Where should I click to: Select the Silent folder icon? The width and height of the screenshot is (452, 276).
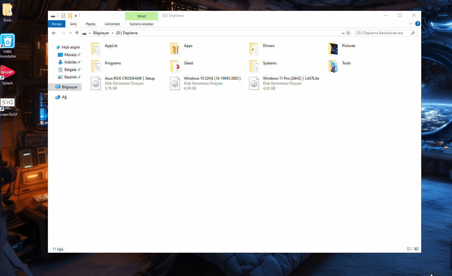coord(175,66)
